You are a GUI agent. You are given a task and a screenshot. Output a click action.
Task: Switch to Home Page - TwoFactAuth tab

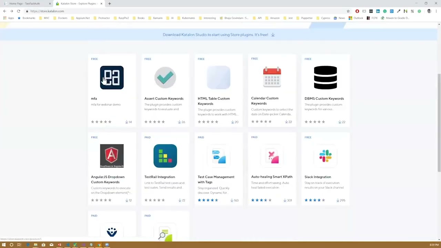coord(27,3)
